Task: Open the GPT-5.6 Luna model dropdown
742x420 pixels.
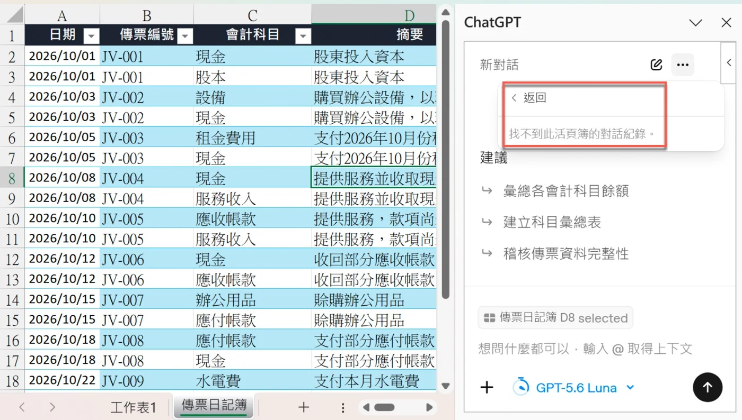Action: (x=573, y=388)
